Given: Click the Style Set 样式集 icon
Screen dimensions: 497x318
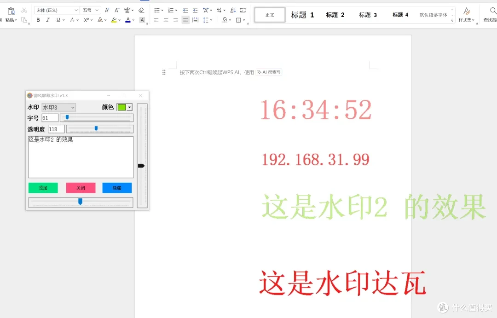Looking at the screenshot, I should coord(467,12).
